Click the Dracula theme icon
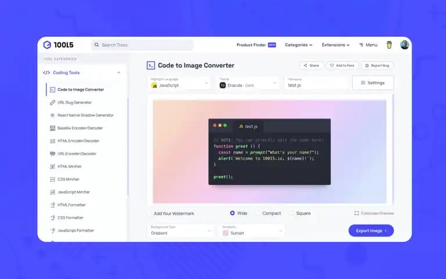 [223, 85]
